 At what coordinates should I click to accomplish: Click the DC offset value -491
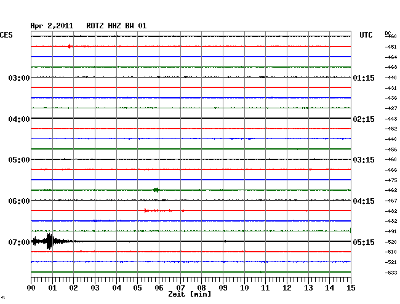tap(391, 231)
